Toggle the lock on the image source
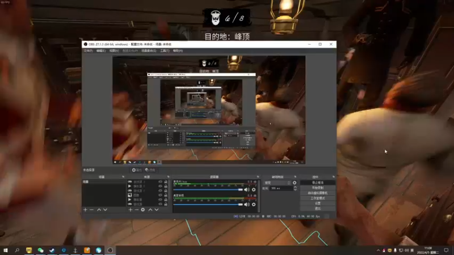Screen dimensions: 454x255 (166, 195)
